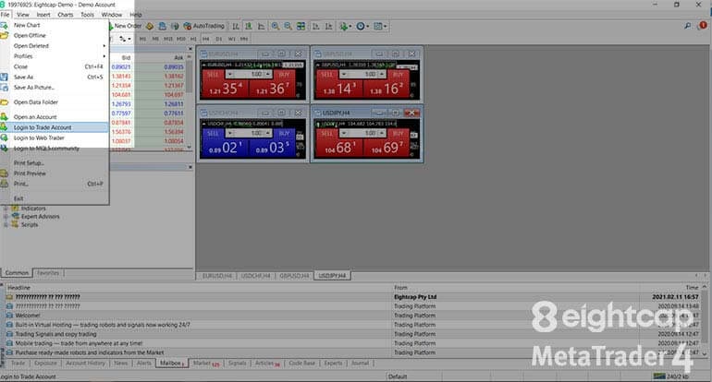
Task: Select the bar chart type icon
Action: point(236,26)
